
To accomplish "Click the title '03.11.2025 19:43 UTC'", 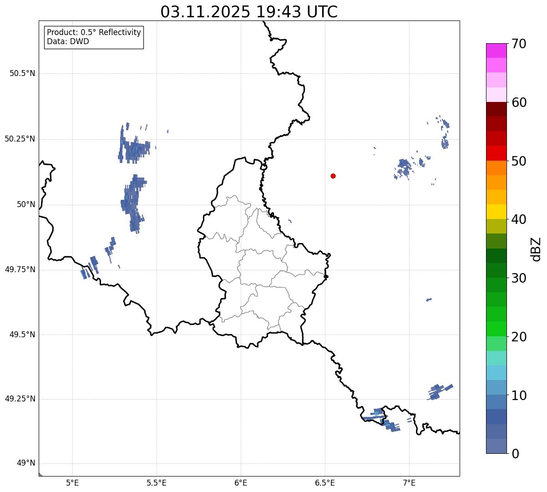I will (x=249, y=12).
